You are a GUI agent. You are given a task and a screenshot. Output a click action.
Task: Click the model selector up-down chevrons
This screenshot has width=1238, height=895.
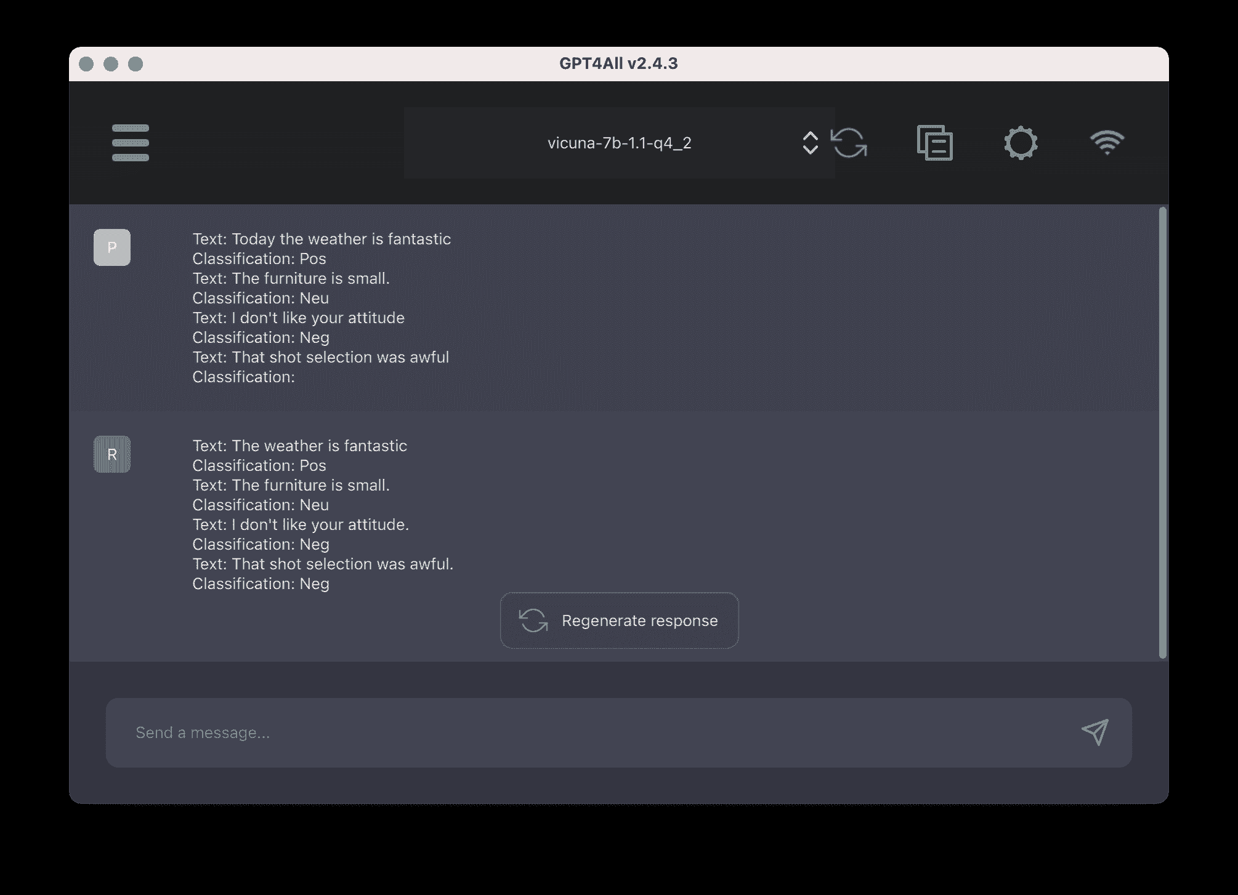coord(810,143)
